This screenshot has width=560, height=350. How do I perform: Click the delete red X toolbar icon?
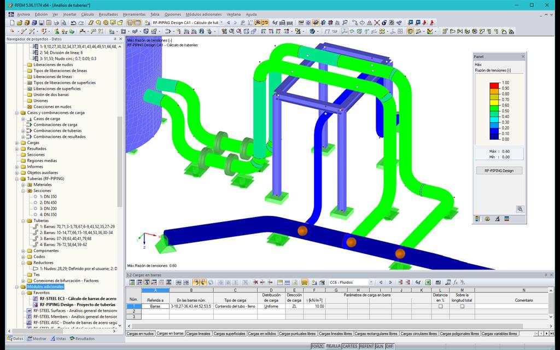tap(377, 23)
